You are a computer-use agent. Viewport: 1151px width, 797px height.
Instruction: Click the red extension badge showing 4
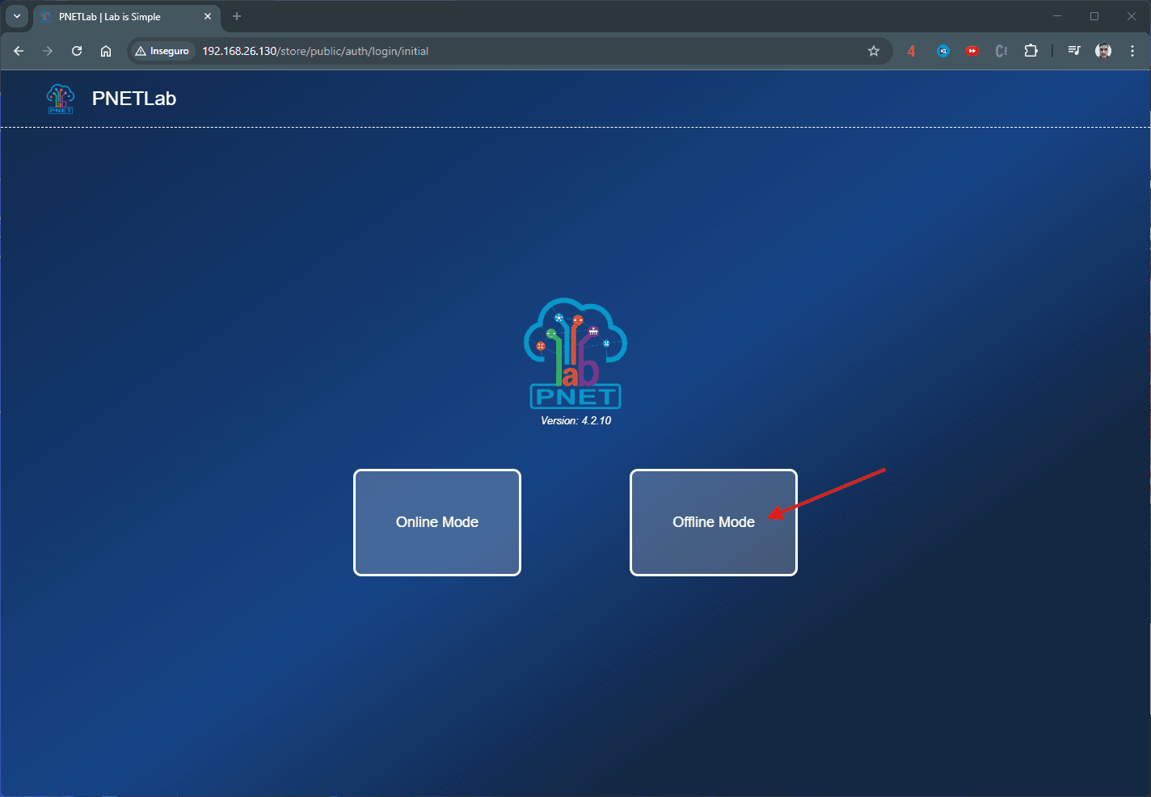[911, 50]
